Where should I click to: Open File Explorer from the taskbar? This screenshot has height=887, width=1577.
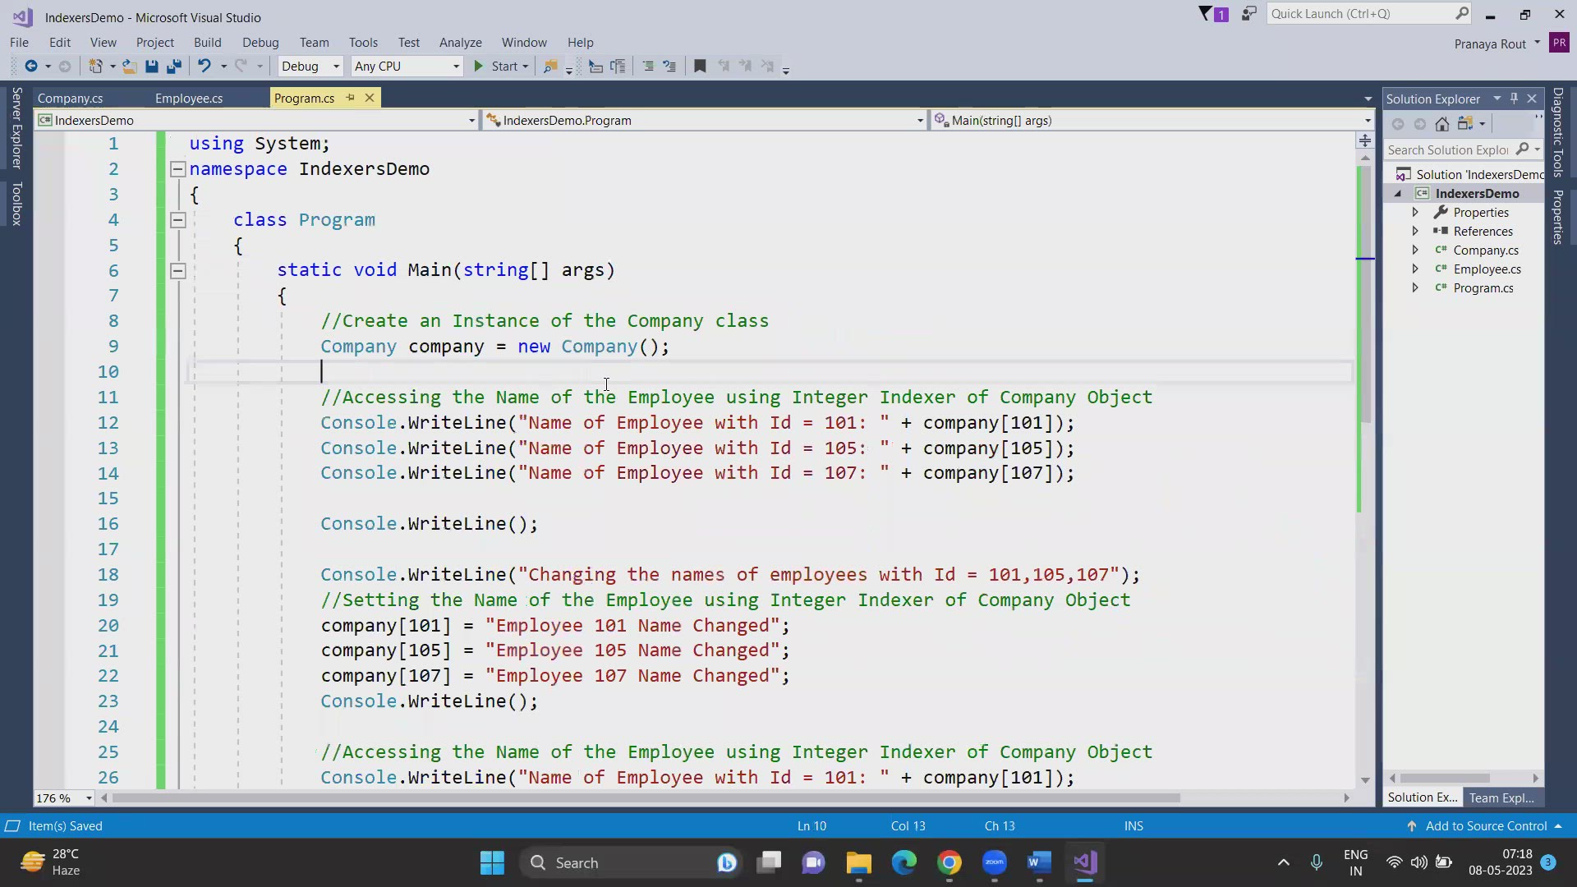(x=859, y=862)
